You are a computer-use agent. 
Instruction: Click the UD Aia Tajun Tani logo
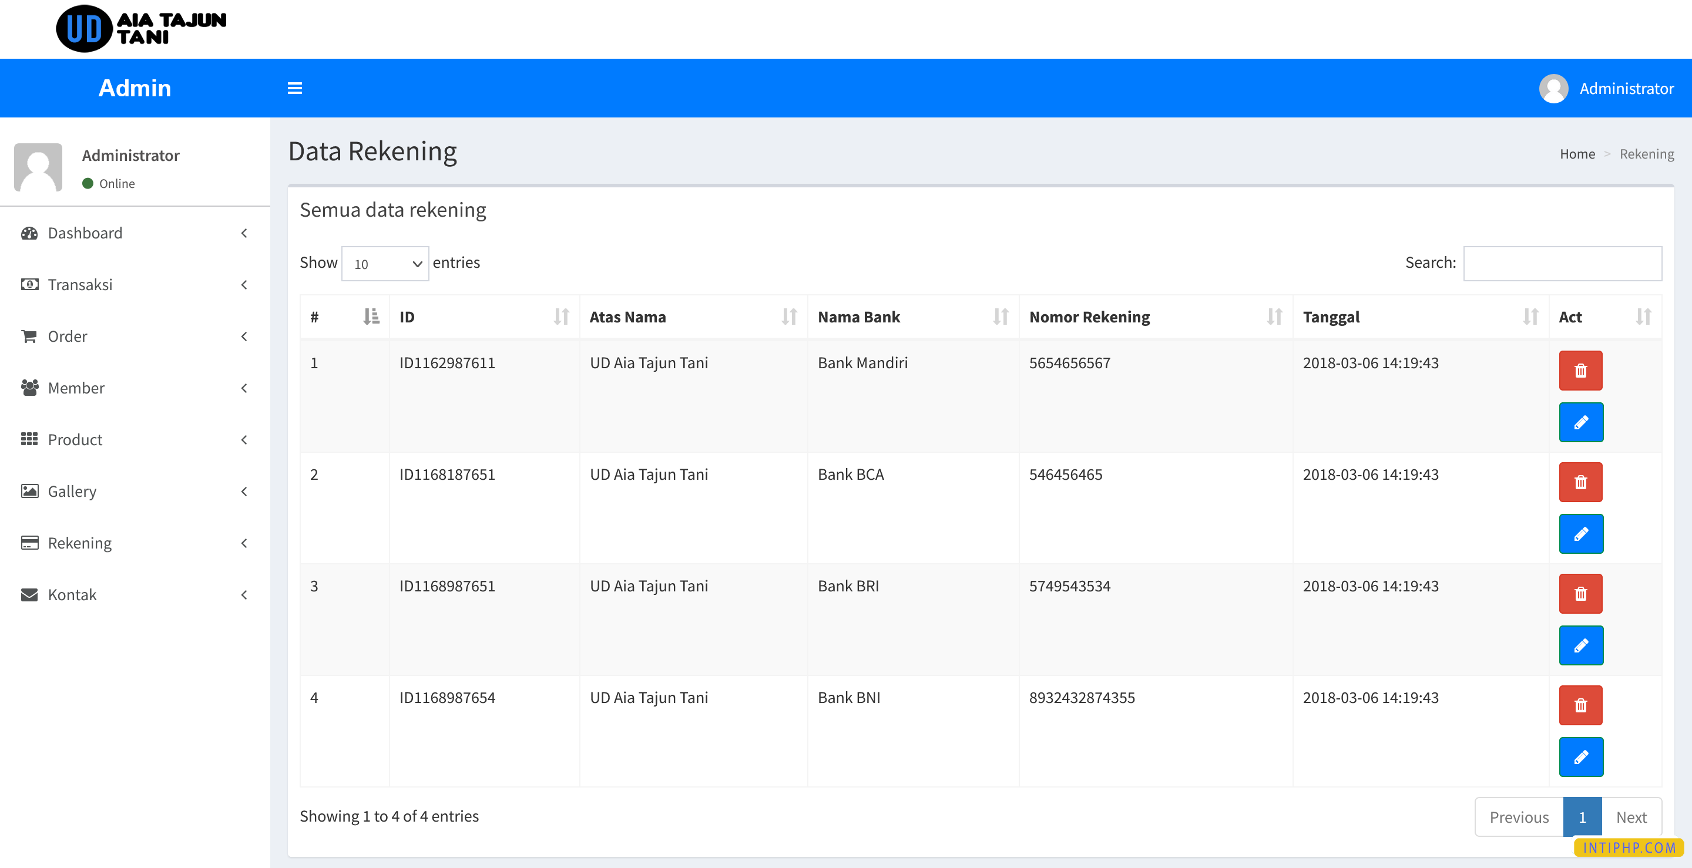click(142, 29)
